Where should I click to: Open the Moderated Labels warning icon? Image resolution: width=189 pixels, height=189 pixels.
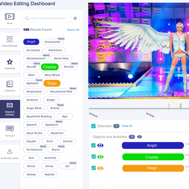click(10, 152)
